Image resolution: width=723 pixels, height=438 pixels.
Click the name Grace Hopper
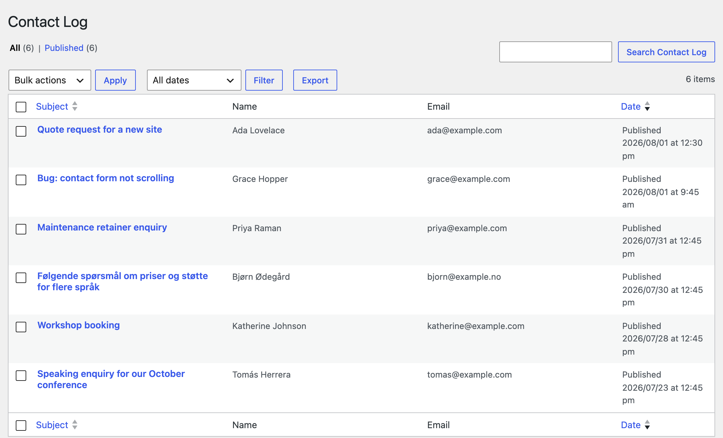(260, 179)
